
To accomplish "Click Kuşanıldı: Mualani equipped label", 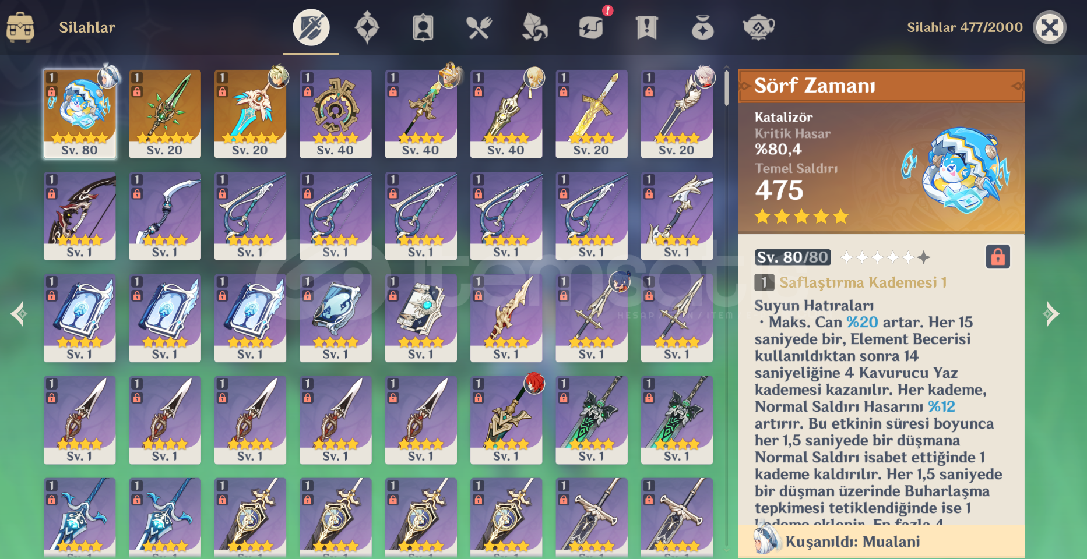I will (852, 542).
